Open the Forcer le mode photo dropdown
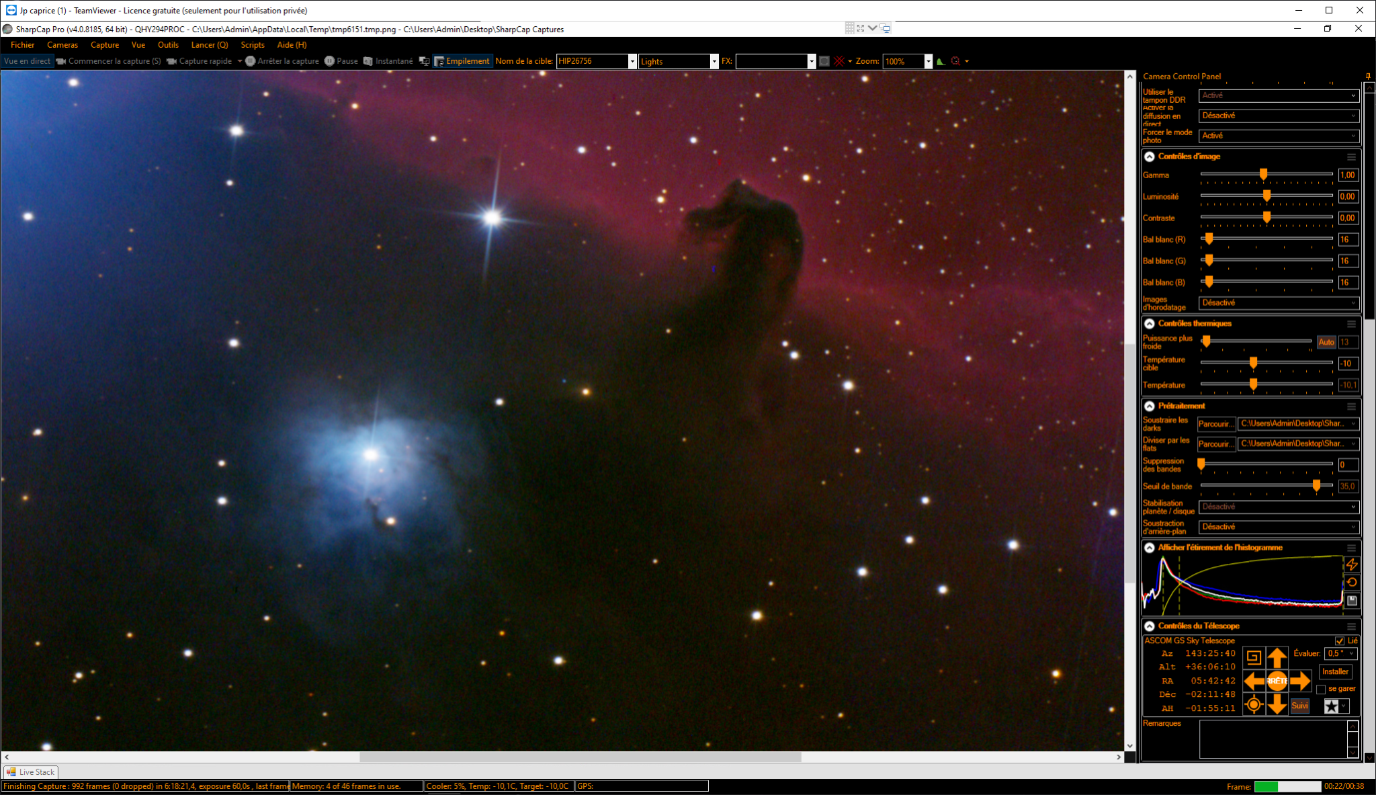This screenshot has height=795, width=1376. coord(1279,136)
